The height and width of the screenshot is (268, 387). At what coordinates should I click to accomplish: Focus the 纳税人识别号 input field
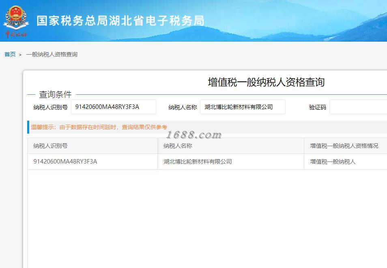[x=114, y=107]
